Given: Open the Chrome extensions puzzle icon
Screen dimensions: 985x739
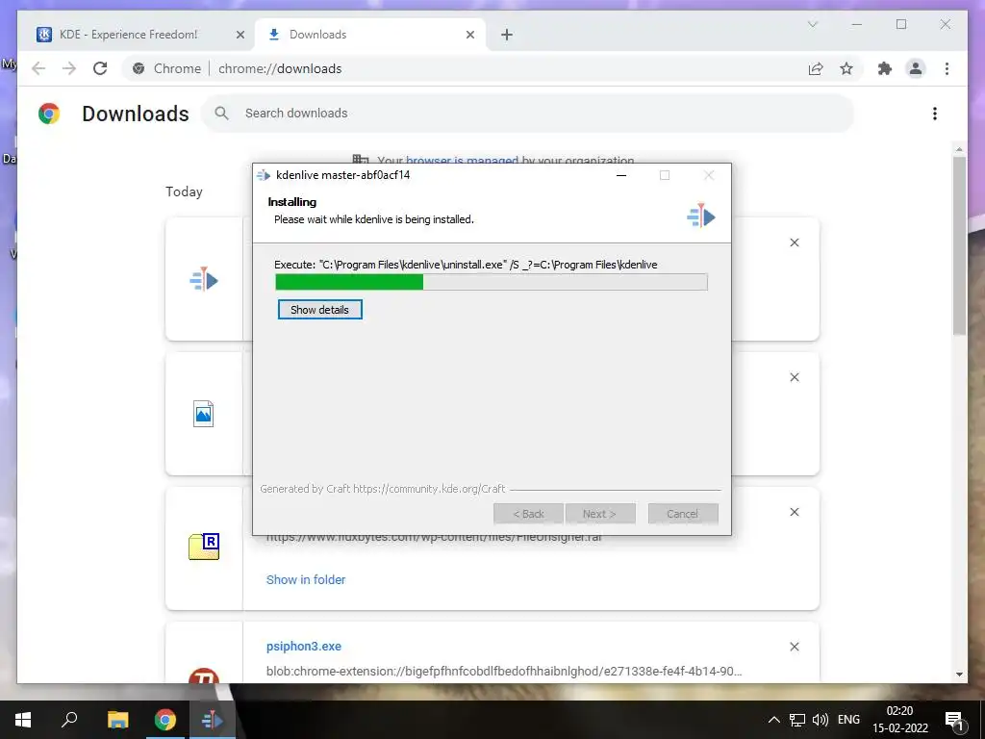Looking at the screenshot, I should pos(885,68).
